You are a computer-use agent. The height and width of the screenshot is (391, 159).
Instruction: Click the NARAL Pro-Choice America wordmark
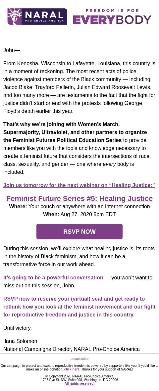point(44,17)
